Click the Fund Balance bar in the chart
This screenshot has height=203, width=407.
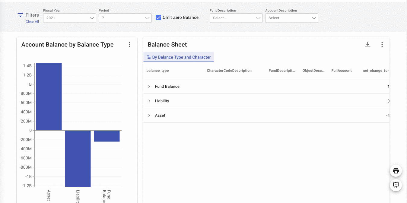pyautogui.click(x=107, y=136)
